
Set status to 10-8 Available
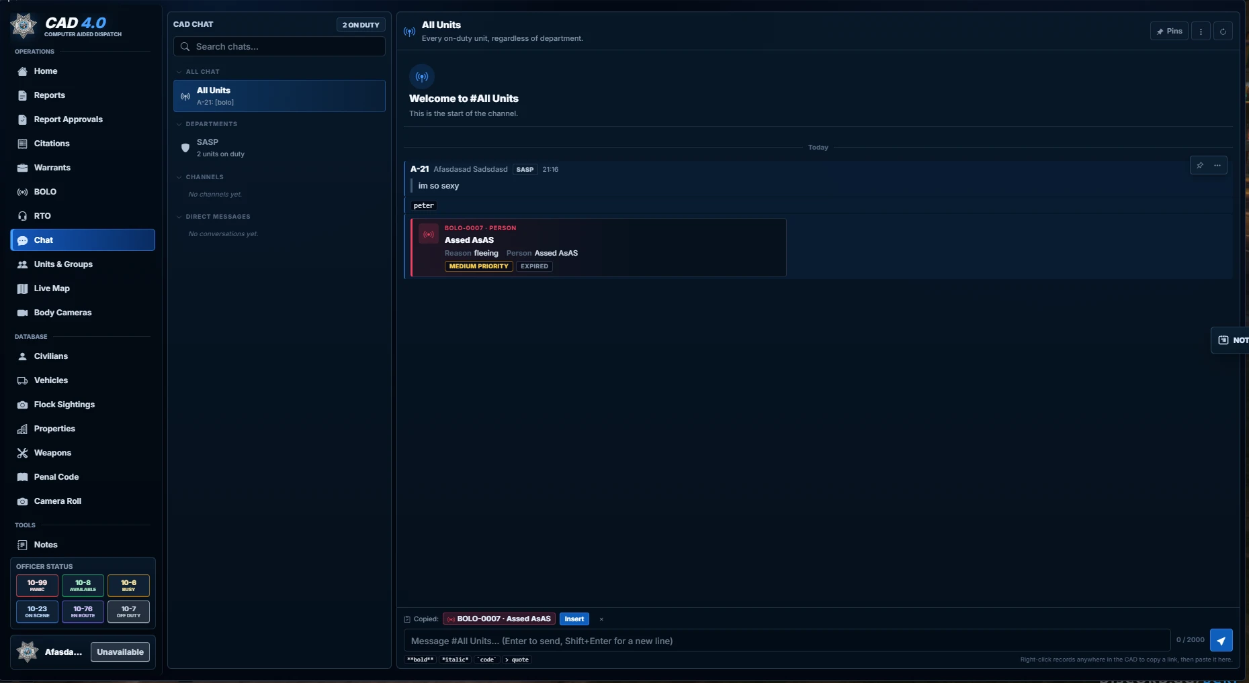tap(83, 586)
